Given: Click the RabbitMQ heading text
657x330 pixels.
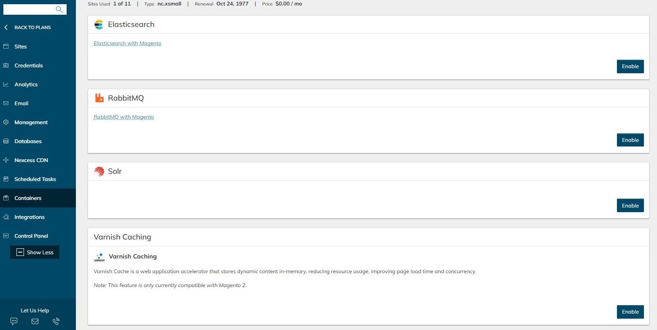Looking at the screenshot, I should 126,98.
